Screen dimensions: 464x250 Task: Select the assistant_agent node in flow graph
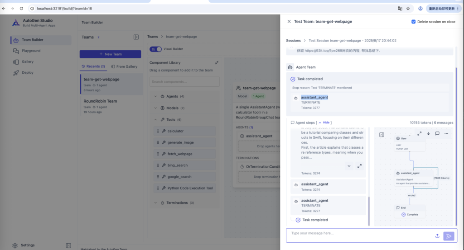413,178
